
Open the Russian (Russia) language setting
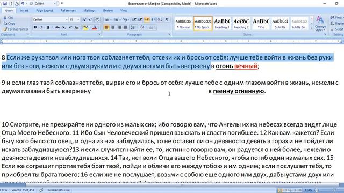[59, 190]
